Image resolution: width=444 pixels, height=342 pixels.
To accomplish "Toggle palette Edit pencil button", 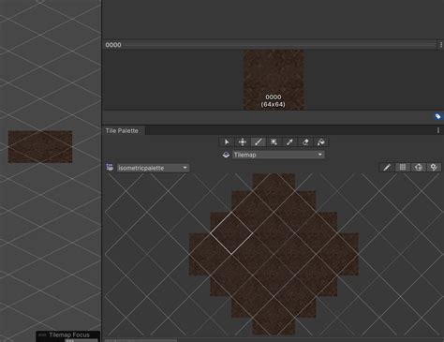I will click(x=387, y=168).
